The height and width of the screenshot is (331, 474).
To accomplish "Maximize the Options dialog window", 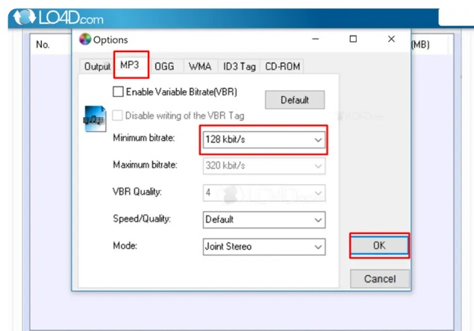I will (x=353, y=40).
